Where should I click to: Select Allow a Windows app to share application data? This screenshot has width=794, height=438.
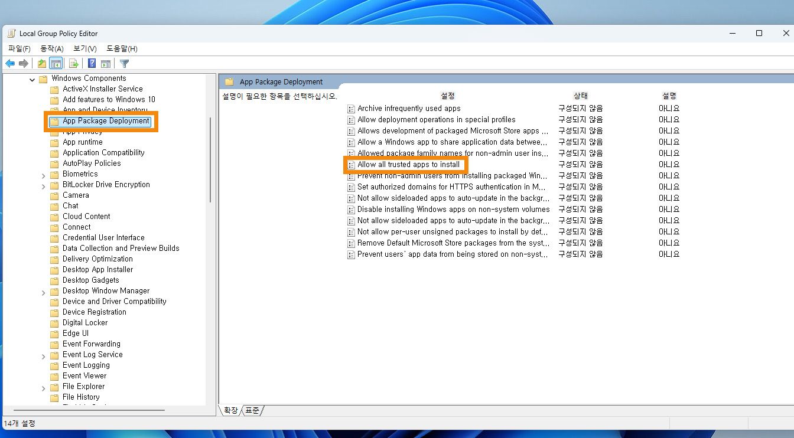click(453, 142)
